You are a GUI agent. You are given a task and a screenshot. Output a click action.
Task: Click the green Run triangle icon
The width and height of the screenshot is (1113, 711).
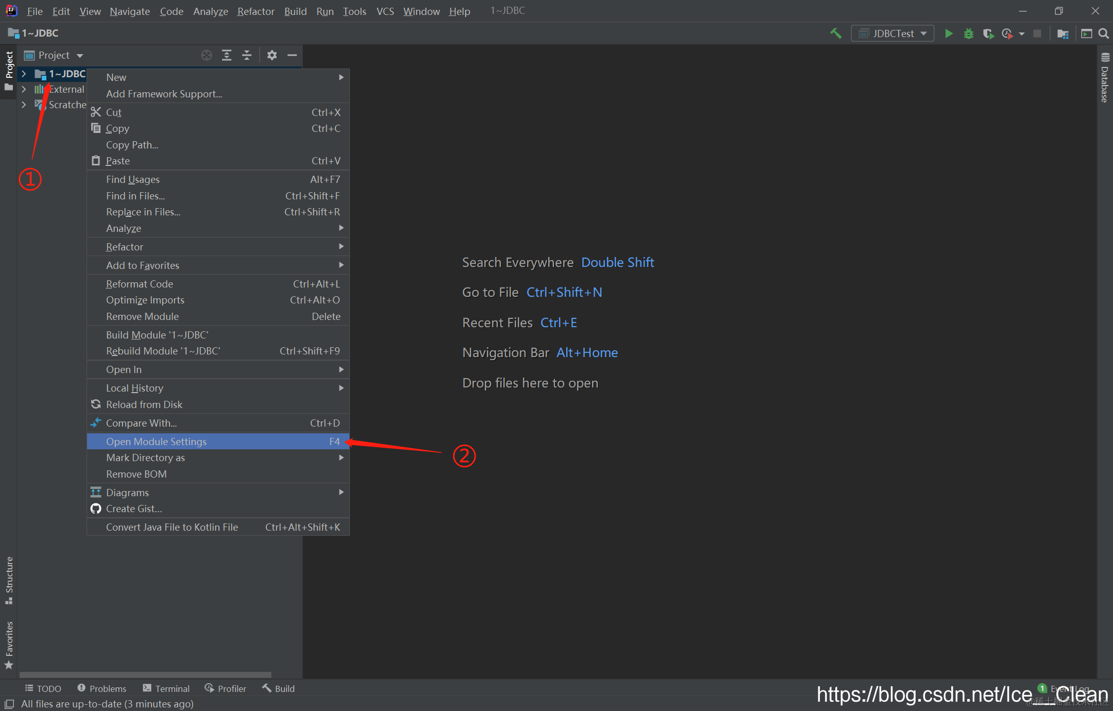tap(948, 33)
